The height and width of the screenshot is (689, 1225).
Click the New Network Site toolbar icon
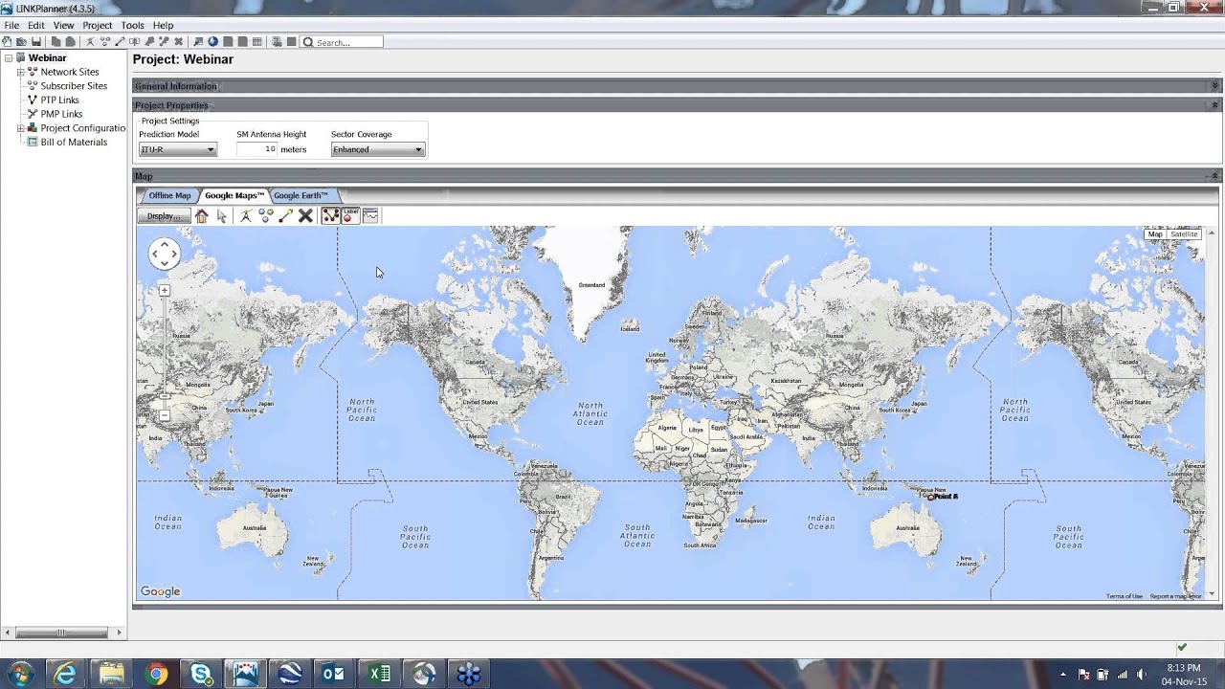click(90, 42)
